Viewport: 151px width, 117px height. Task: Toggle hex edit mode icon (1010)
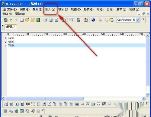(x=79, y=20)
